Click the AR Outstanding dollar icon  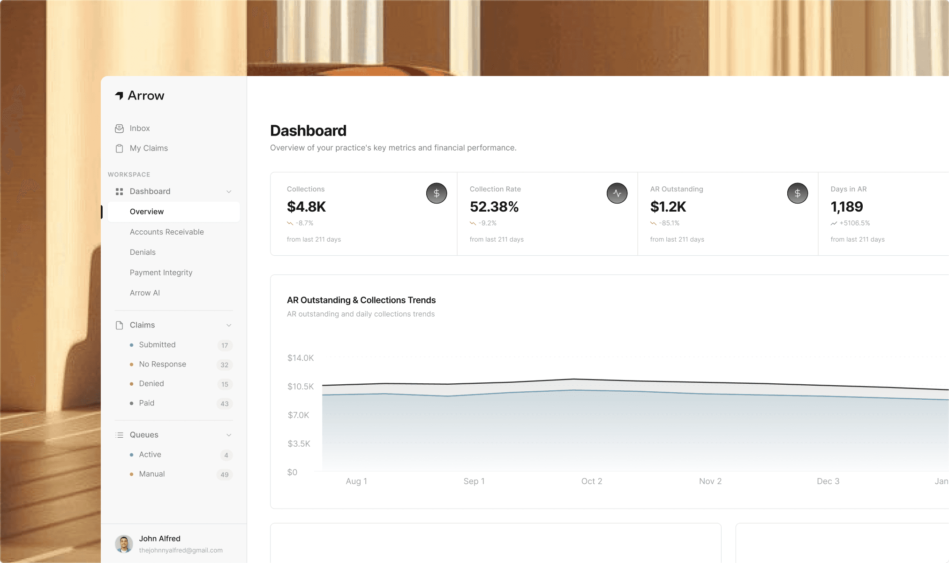tap(797, 193)
